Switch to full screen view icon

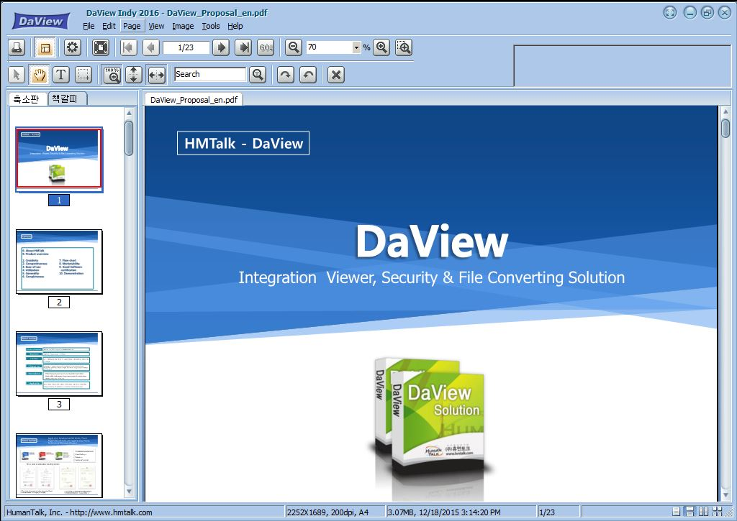point(101,47)
